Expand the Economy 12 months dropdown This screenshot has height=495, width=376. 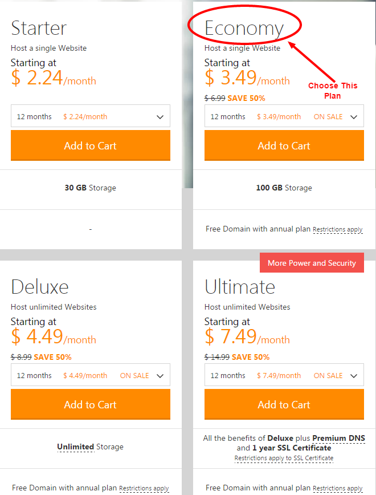(x=284, y=116)
